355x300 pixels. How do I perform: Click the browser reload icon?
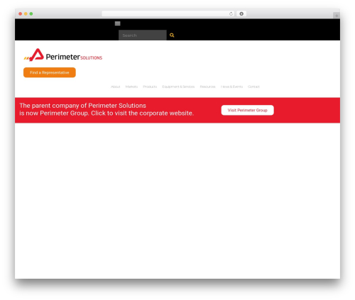point(231,13)
